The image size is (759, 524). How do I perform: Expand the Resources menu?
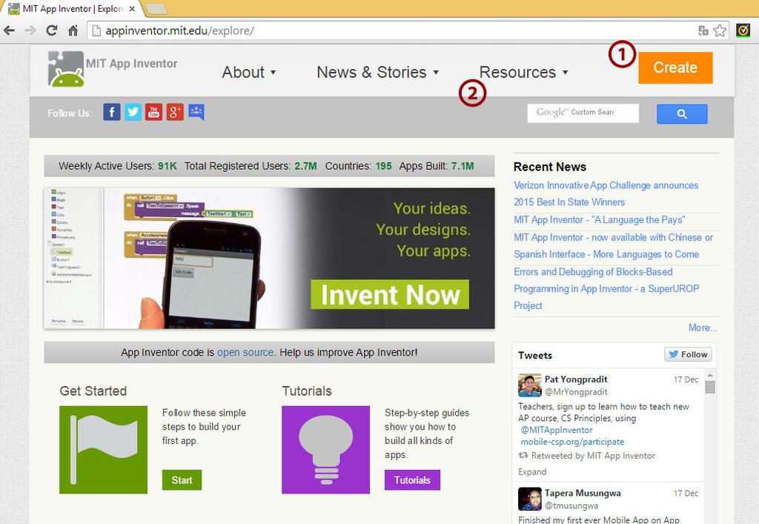523,72
